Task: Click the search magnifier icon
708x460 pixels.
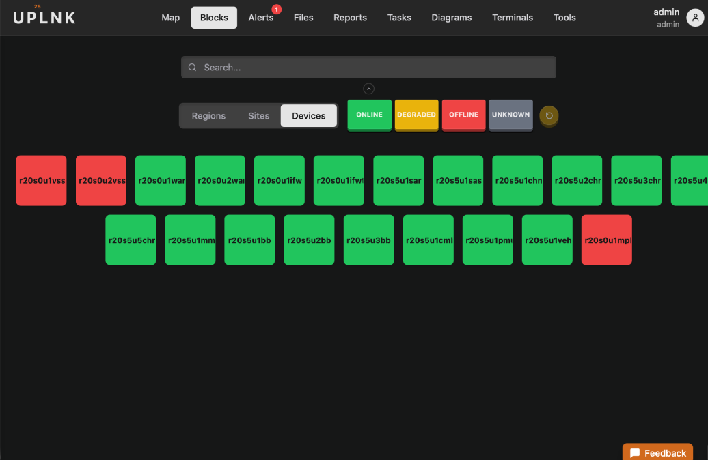Action: (x=192, y=67)
